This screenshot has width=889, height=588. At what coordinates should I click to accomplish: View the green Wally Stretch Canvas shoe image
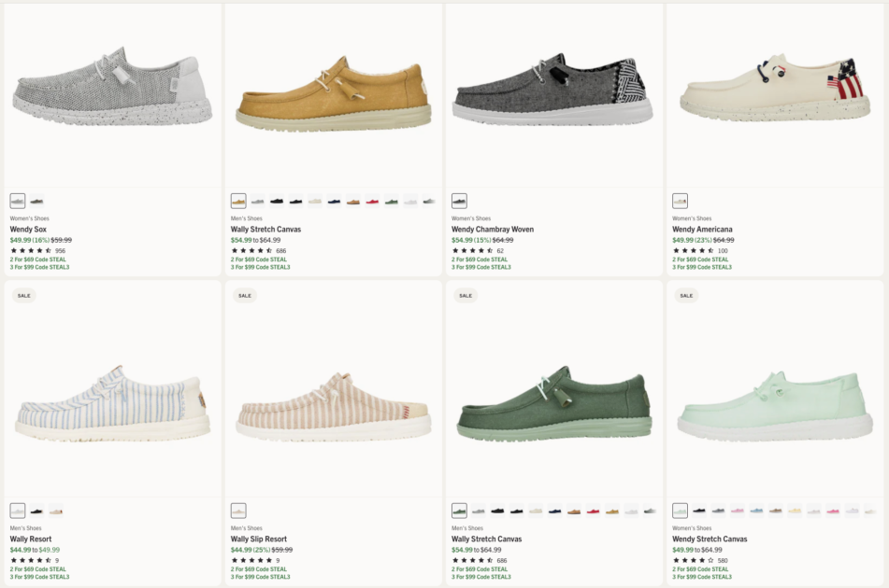click(553, 404)
